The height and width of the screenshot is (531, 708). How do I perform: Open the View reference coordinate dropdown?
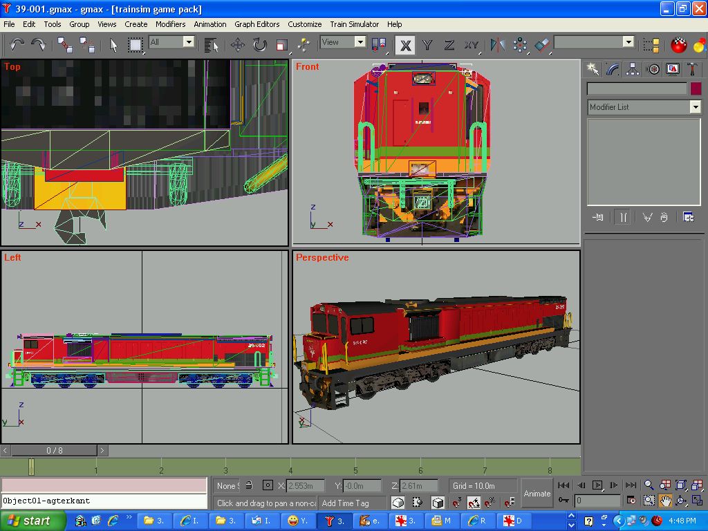coord(360,42)
